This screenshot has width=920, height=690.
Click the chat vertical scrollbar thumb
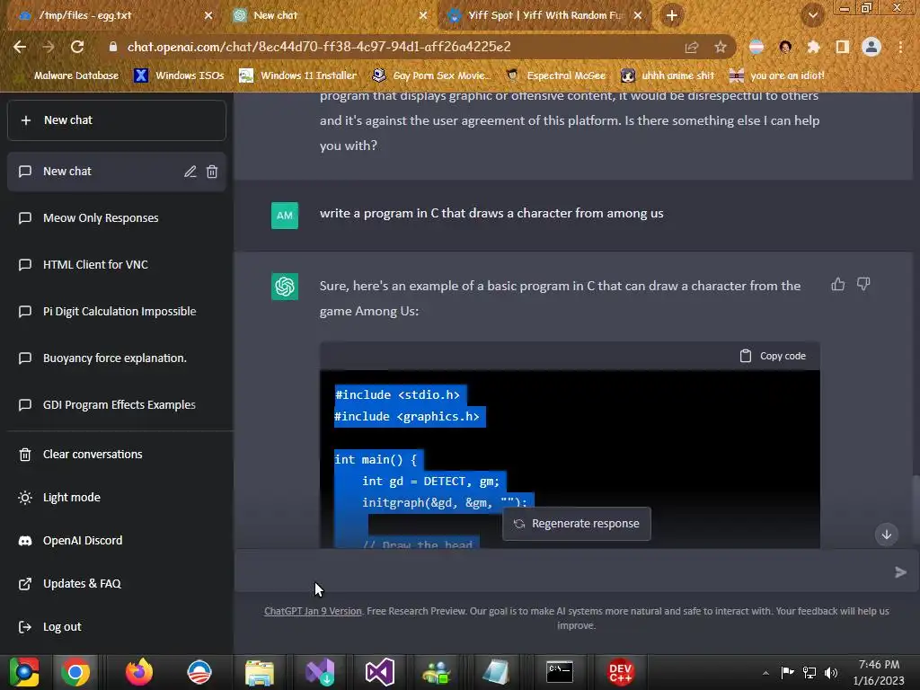tap(916, 510)
